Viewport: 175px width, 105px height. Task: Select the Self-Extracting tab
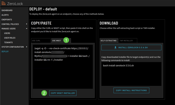(x=109, y=41)
